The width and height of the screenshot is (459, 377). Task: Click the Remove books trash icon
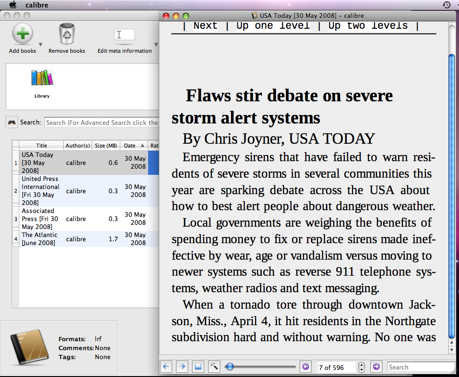67,33
